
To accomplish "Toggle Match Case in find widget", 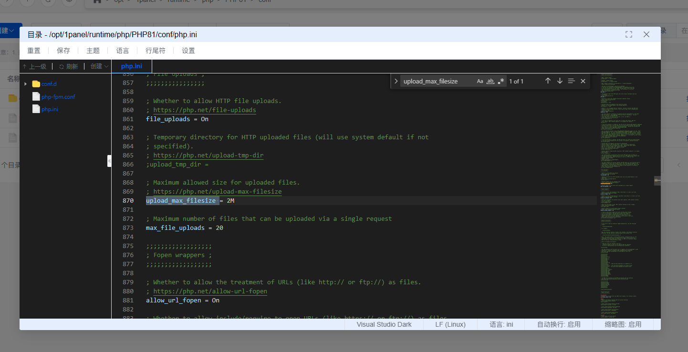I will tap(480, 81).
